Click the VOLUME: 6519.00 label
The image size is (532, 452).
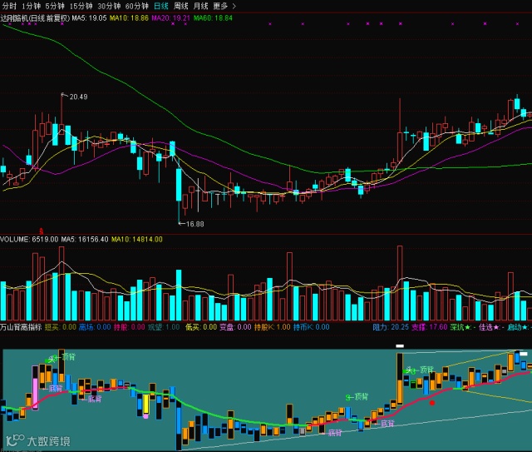[29, 239]
